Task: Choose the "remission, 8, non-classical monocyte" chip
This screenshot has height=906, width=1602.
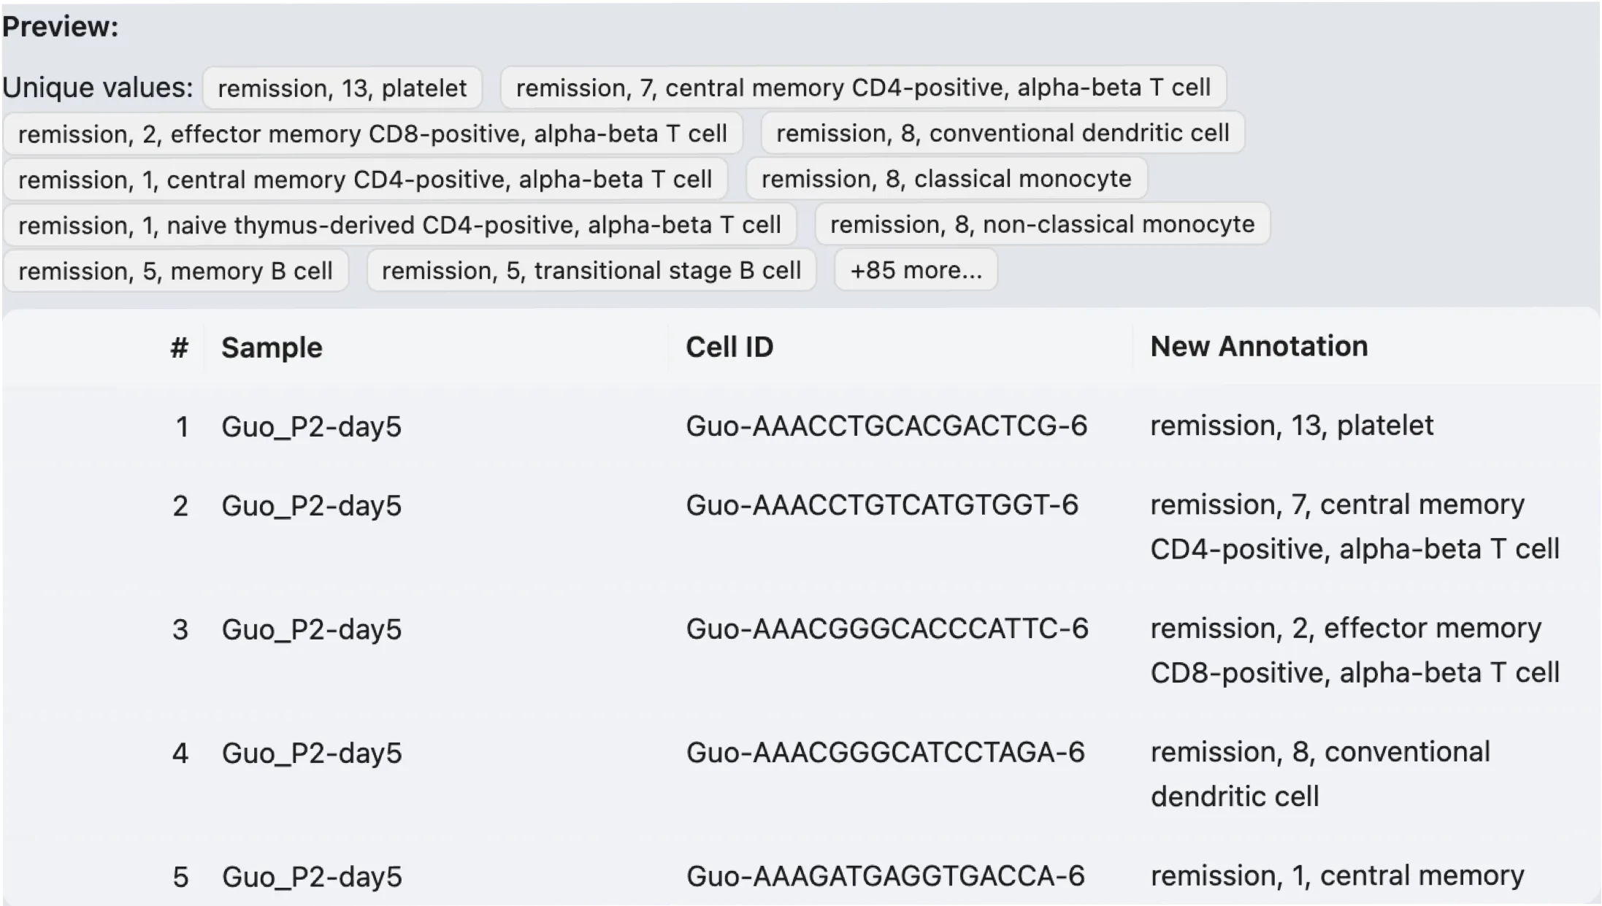Action: [x=1041, y=225]
